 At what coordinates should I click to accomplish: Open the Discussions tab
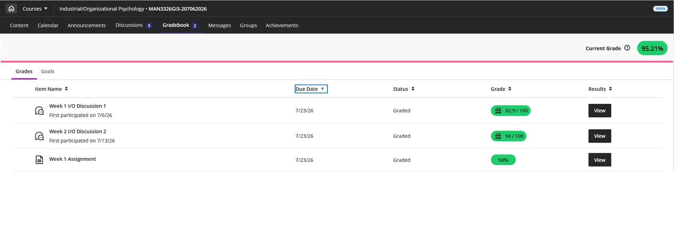134,25
